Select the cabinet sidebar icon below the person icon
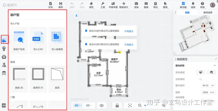218x111 pixels. click(x=4, y=73)
